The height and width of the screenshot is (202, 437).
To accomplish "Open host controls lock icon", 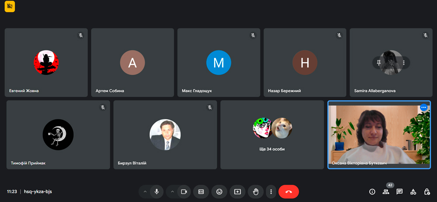I will (x=427, y=192).
